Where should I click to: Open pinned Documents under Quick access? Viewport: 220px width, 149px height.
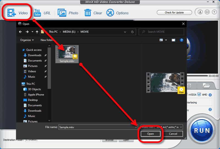33,61
